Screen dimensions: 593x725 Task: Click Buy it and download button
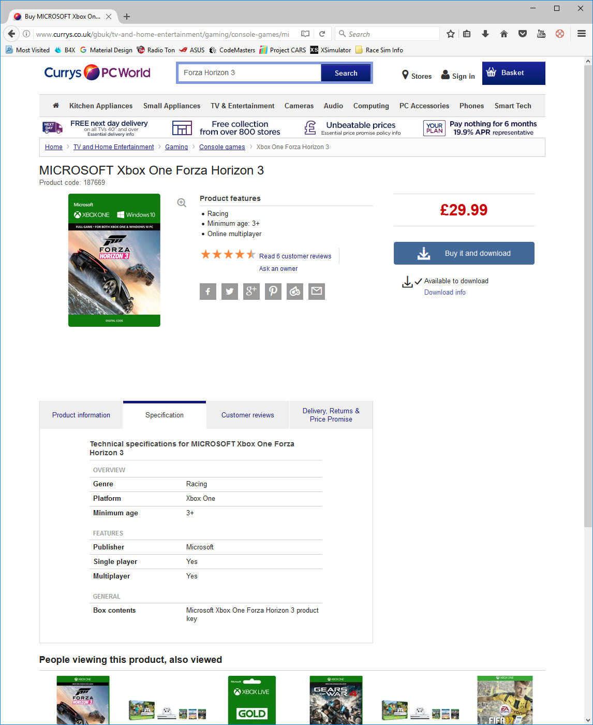click(464, 253)
